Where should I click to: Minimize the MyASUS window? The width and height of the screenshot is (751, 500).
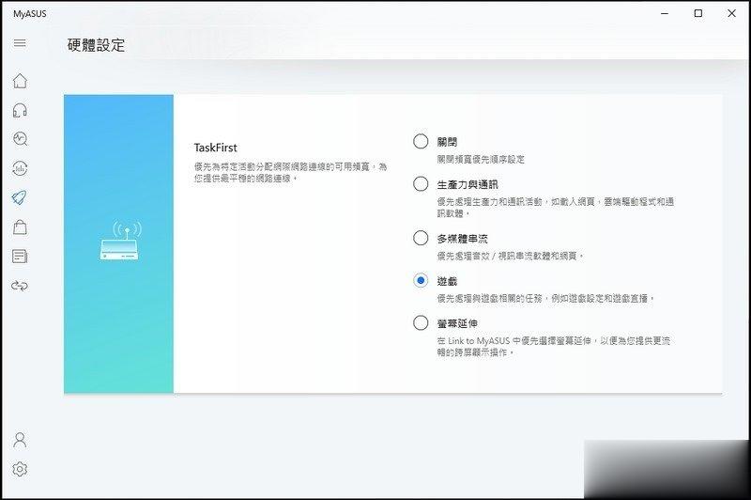click(x=665, y=13)
